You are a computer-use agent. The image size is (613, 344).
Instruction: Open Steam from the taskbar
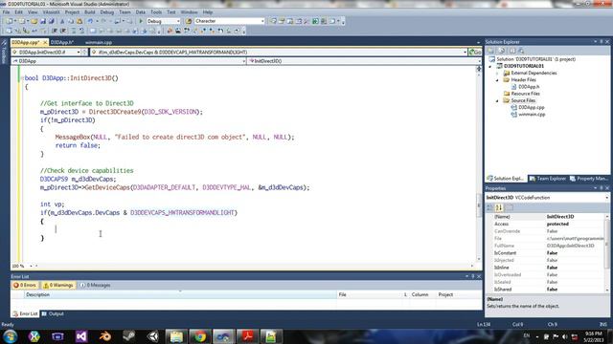coord(128,335)
